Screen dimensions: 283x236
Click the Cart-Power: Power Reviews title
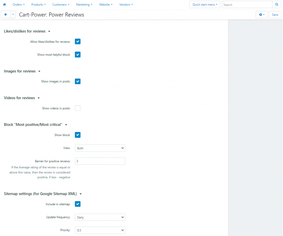[51, 15]
